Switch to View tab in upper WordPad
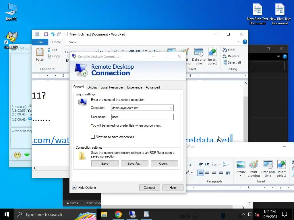This screenshot has width=294, height=220. tap(73, 42)
